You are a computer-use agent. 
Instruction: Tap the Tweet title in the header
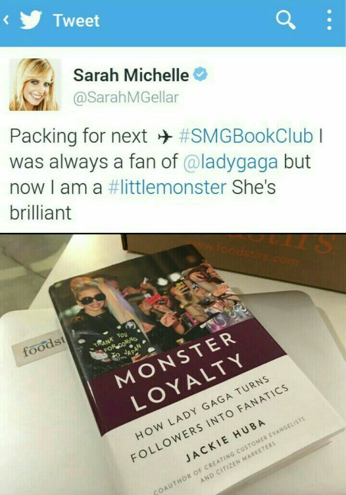[76, 21]
